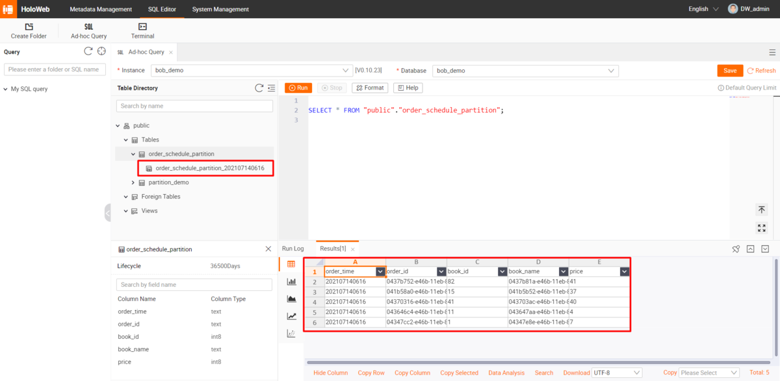This screenshot has width=780, height=381.
Task: Open order_time column filter dropdown
Action: click(380, 272)
